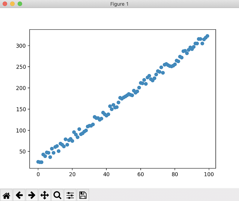Viewport: 239px width, 201px height.
Task: Select y-axis tick label 150
Action: point(22,109)
